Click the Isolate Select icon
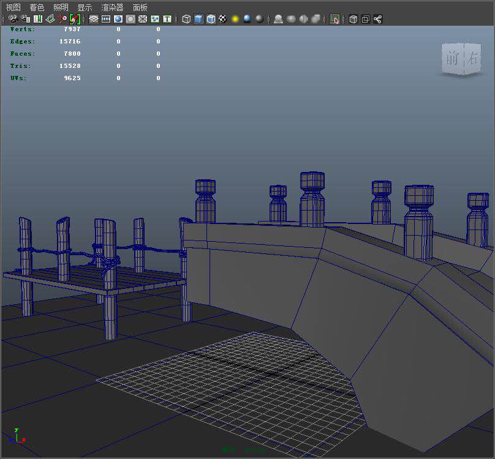 [334, 19]
